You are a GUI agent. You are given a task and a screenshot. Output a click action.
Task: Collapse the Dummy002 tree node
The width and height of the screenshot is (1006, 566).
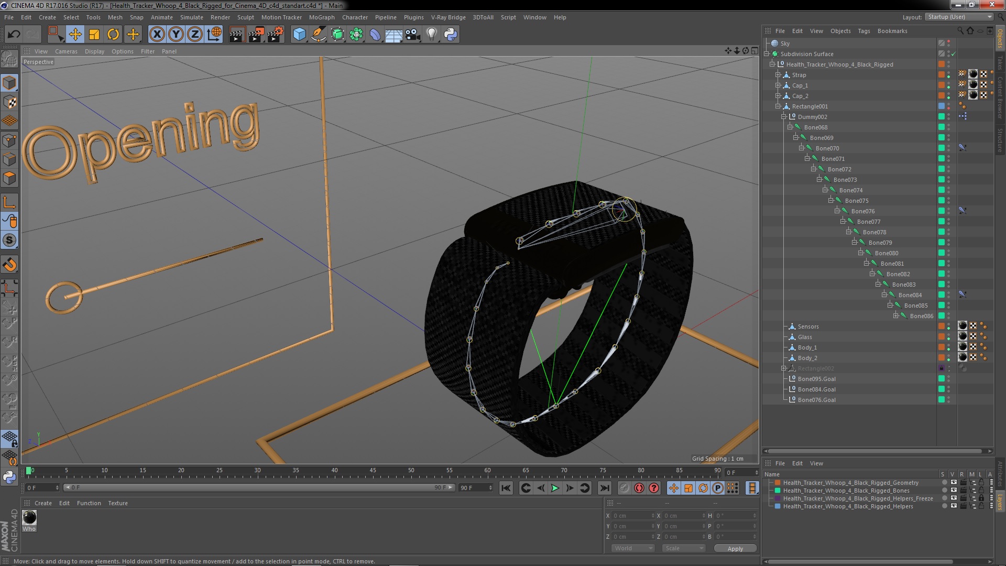click(784, 117)
